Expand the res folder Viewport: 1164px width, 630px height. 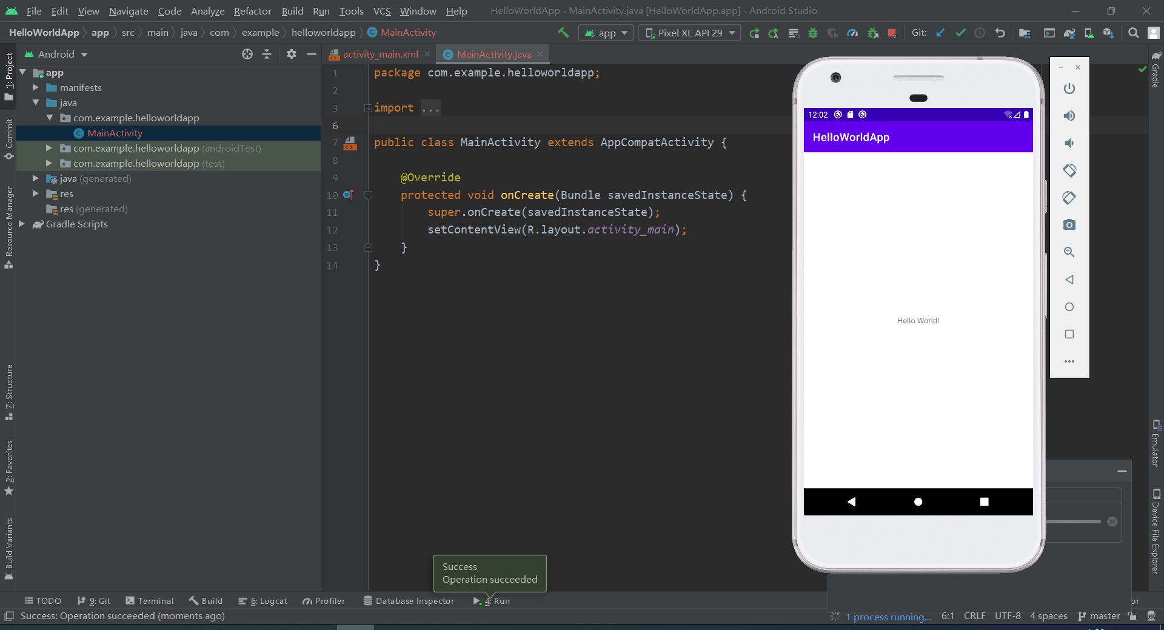[36, 193]
